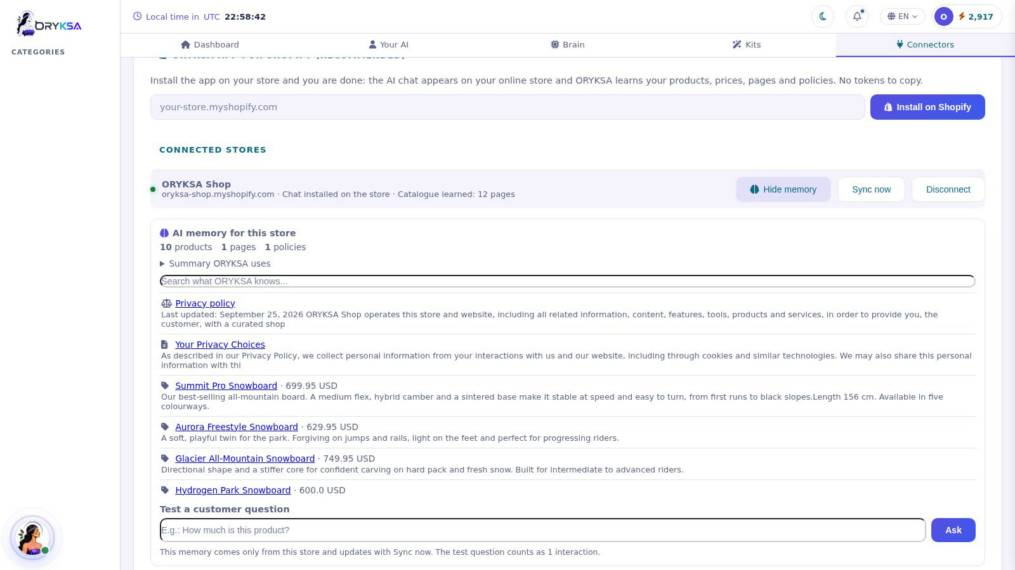Image resolution: width=1015 pixels, height=570 pixels.
Task: Click the Install on Shopify button
Action: coord(927,107)
